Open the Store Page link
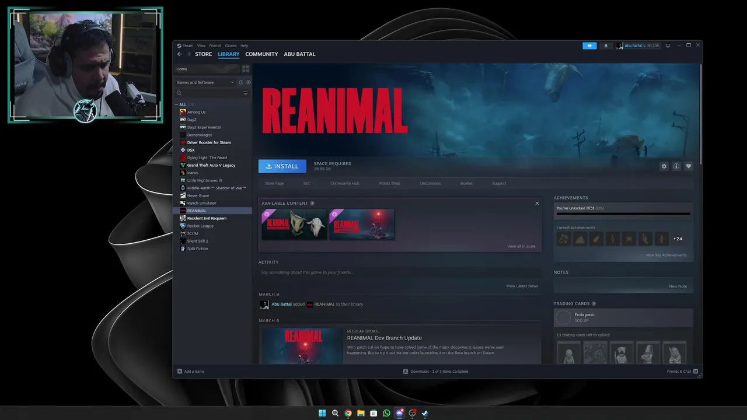 click(x=274, y=183)
